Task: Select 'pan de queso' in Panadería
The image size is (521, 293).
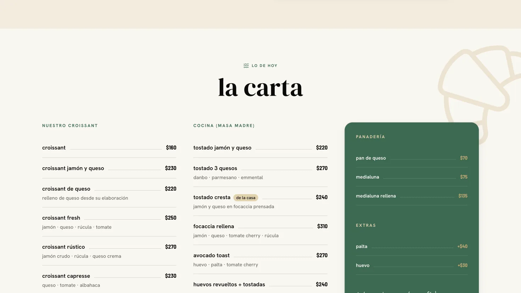Action: (x=371, y=158)
